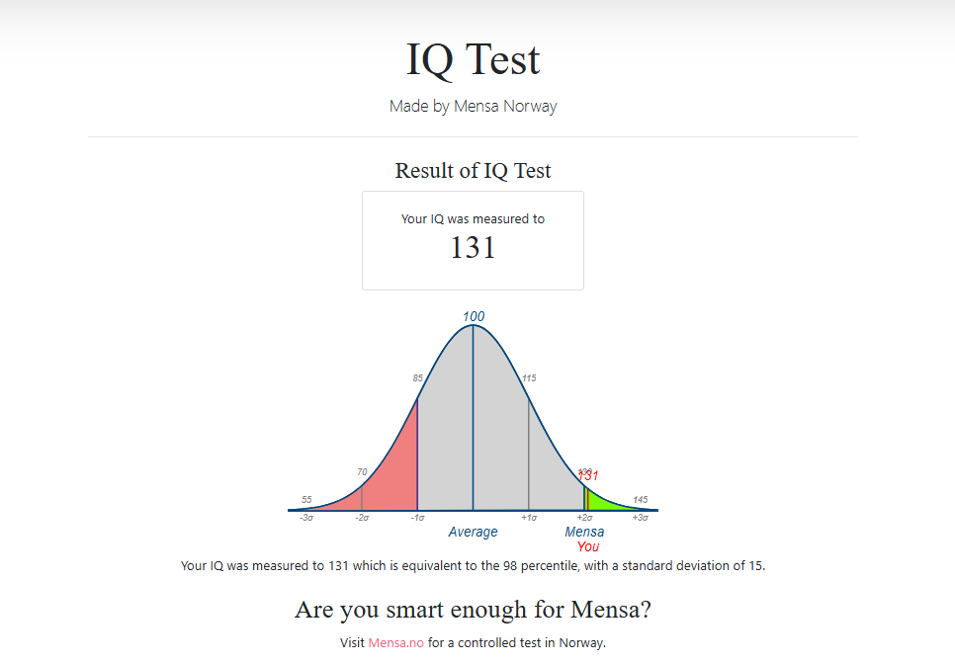Click the measured IQ score 131 in the result box
Viewport: 955px width, 664px height.
tap(473, 247)
